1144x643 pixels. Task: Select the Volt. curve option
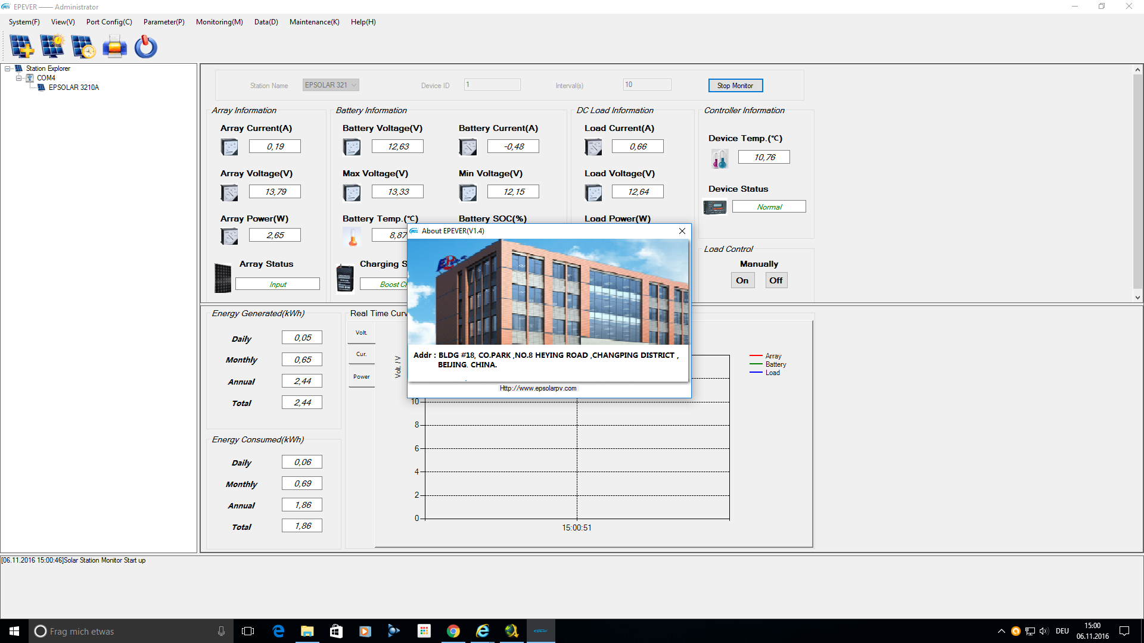tap(361, 333)
